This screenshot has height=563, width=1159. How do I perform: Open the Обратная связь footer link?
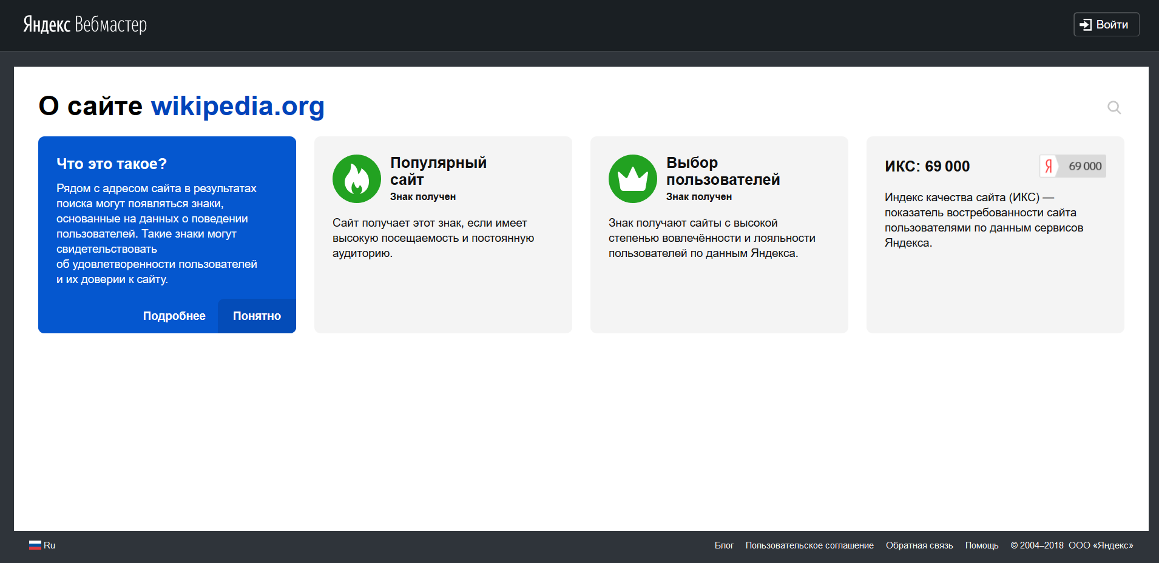click(919, 545)
